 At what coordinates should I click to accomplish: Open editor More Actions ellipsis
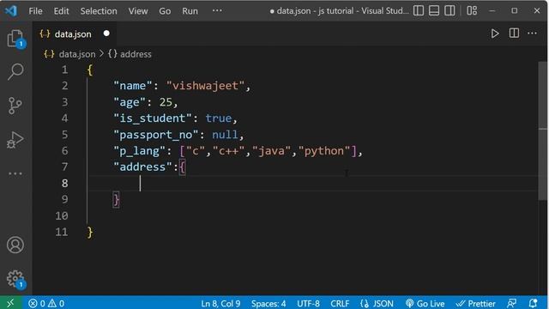(532, 33)
